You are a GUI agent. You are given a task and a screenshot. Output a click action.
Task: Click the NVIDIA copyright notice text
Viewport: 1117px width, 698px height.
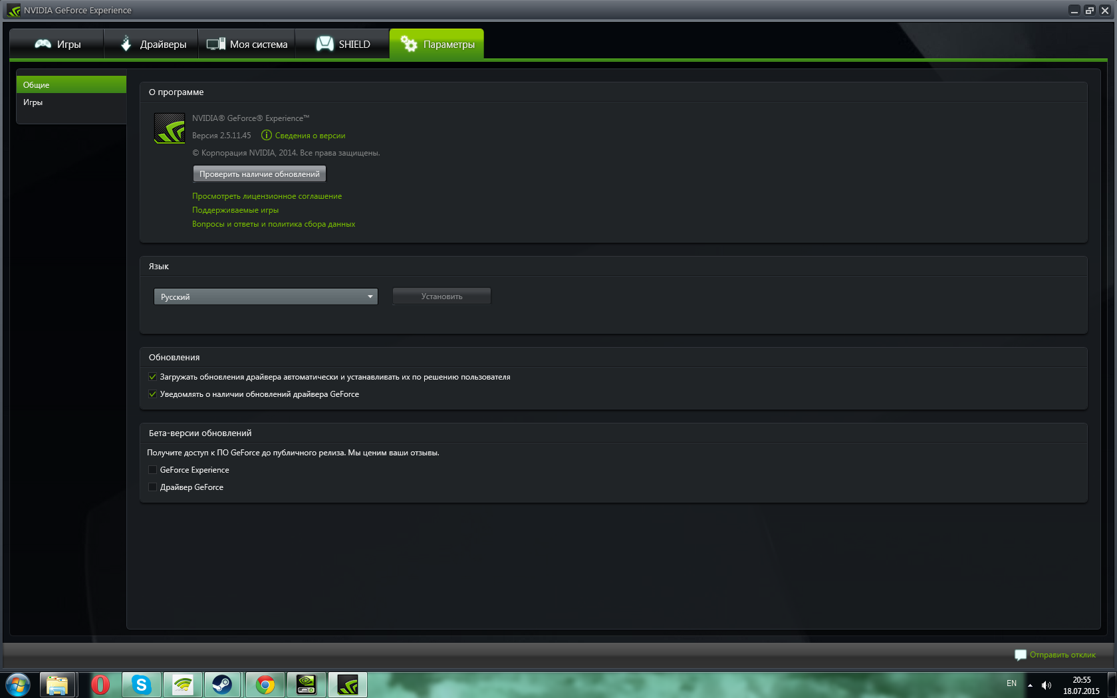pyautogui.click(x=286, y=153)
